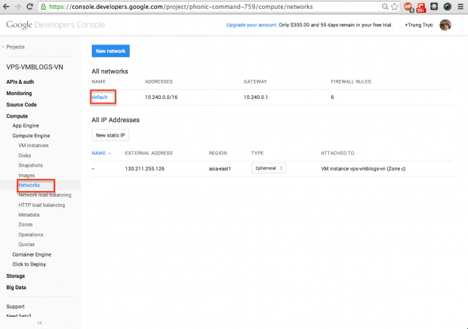Open Images in sidebar
Image resolution: width=468 pixels, height=329 pixels.
26,175
